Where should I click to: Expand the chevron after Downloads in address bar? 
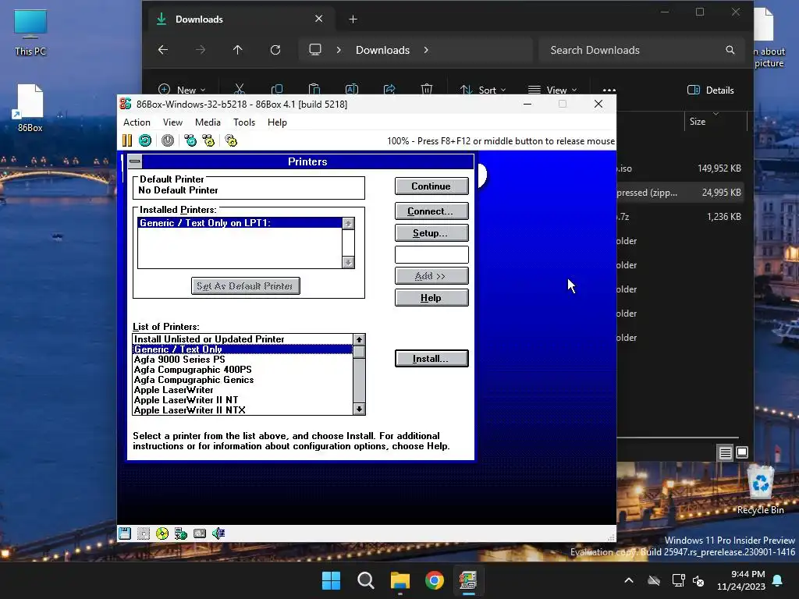click(x=426, y=50)
